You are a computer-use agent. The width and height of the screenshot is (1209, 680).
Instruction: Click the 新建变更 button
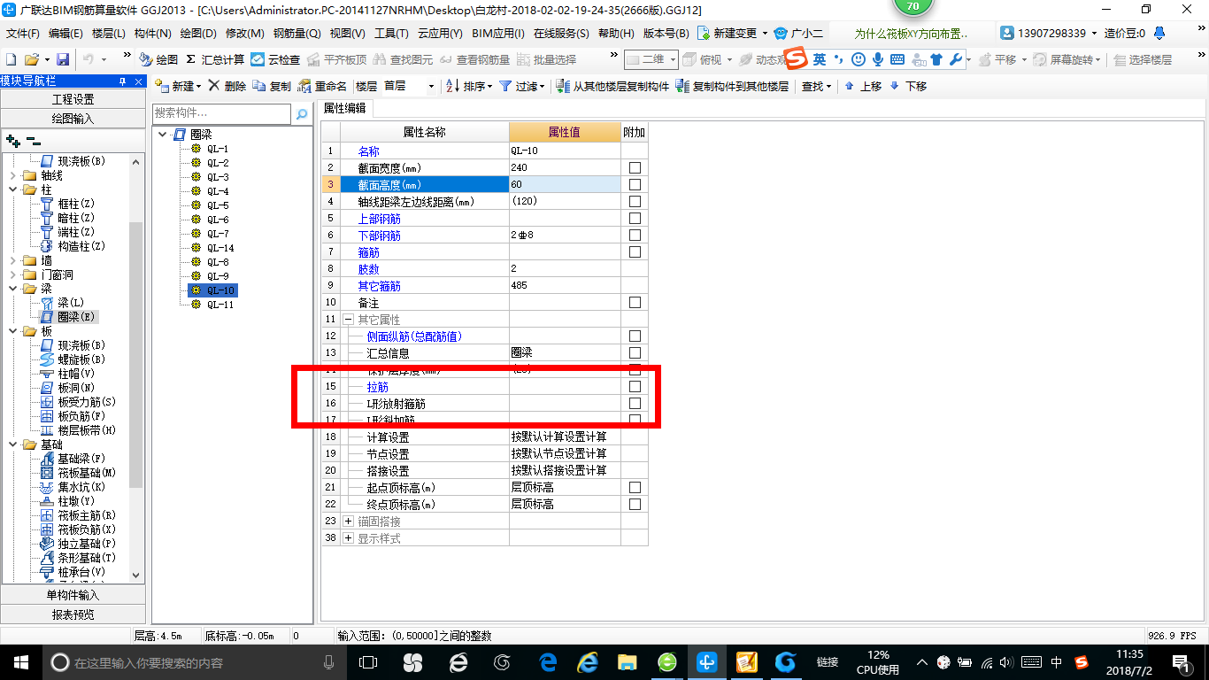[x=733, y=33]
